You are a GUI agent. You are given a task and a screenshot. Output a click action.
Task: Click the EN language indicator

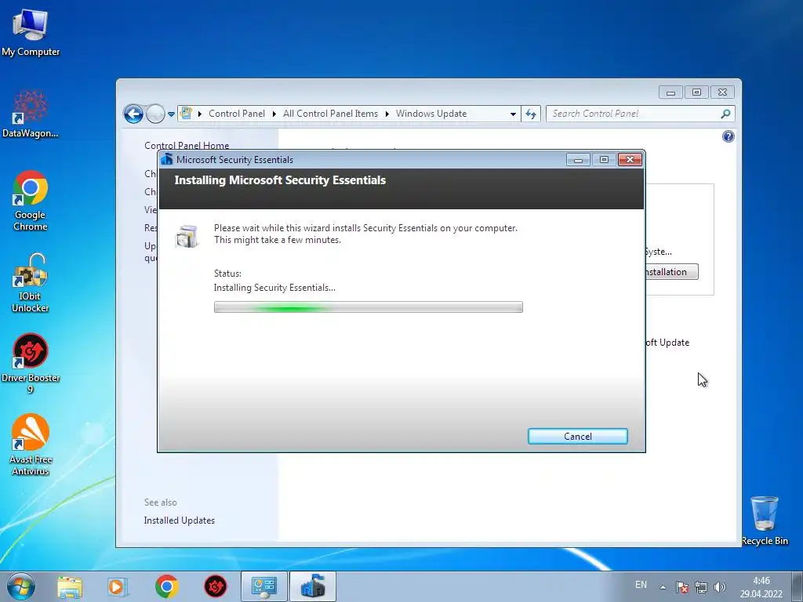click(x=641, y=585)
